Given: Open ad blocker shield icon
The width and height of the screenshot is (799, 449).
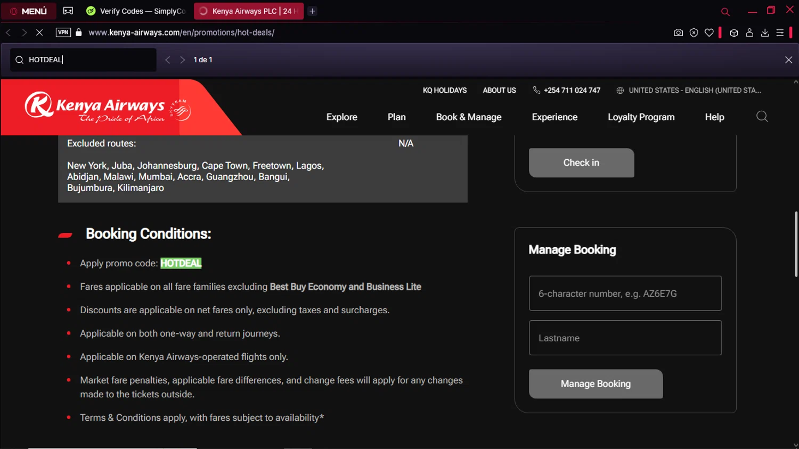Looking at the screenshot, I should coord(694,32).
